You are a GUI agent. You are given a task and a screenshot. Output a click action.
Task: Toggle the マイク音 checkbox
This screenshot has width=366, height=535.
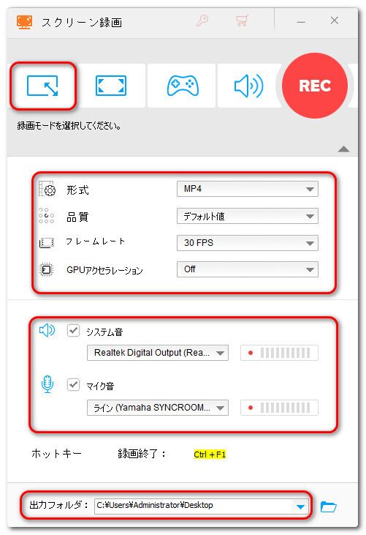pyautogui.click(x=73, y=385)
